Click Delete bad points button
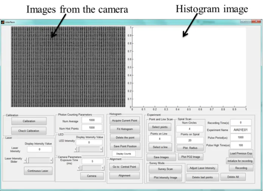The image size is (264, 191). click(x=202, y=177)
